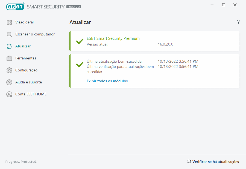The height and width of the screenshot is (169, 246).
Task: Click the Configuração gear icon
Action: 9,70
